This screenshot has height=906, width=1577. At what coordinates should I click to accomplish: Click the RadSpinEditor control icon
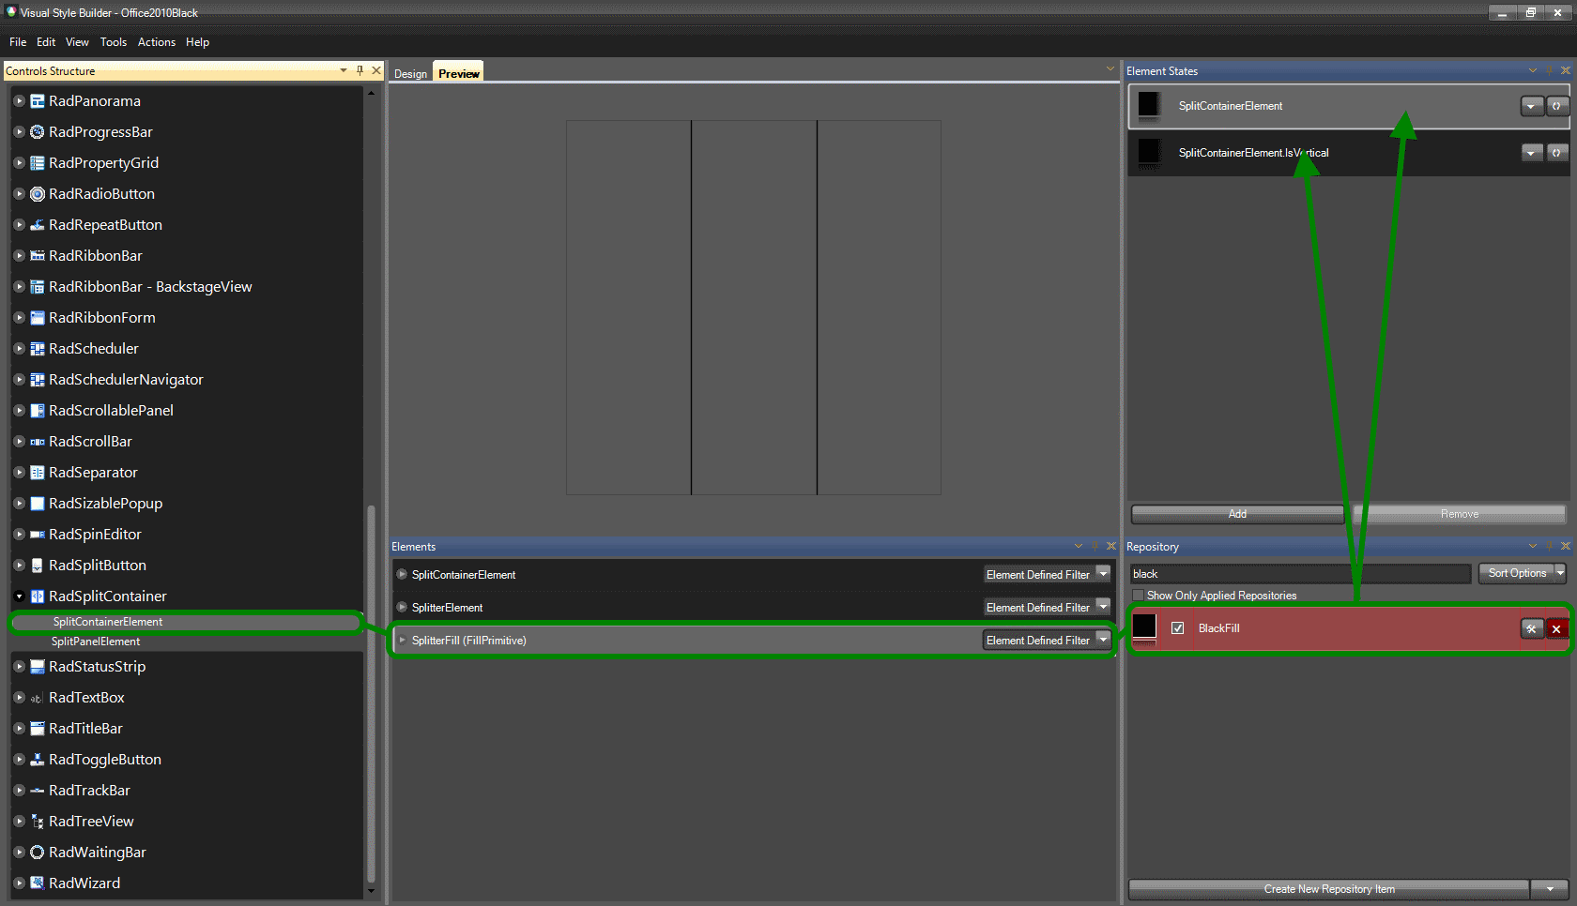tap(38, 535)
